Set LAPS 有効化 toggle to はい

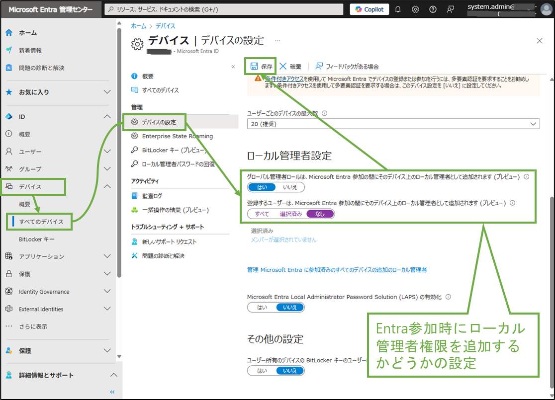coord(262,308)
